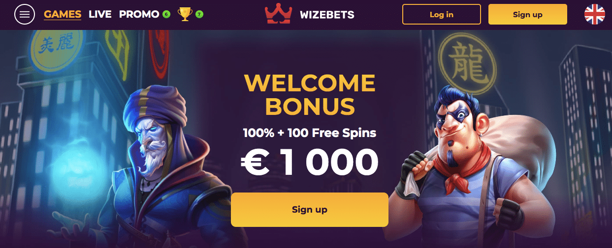Click the Sign up button under €1 000

(x=310, y=210)
